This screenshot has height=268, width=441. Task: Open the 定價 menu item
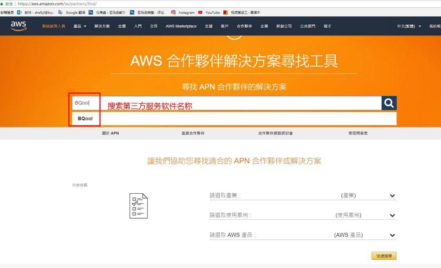click(x=122, y=26)
